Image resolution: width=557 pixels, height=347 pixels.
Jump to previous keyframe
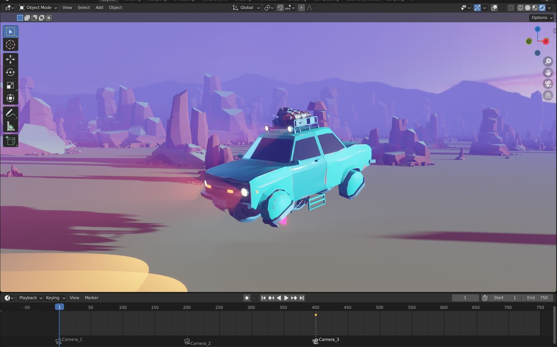271,298
